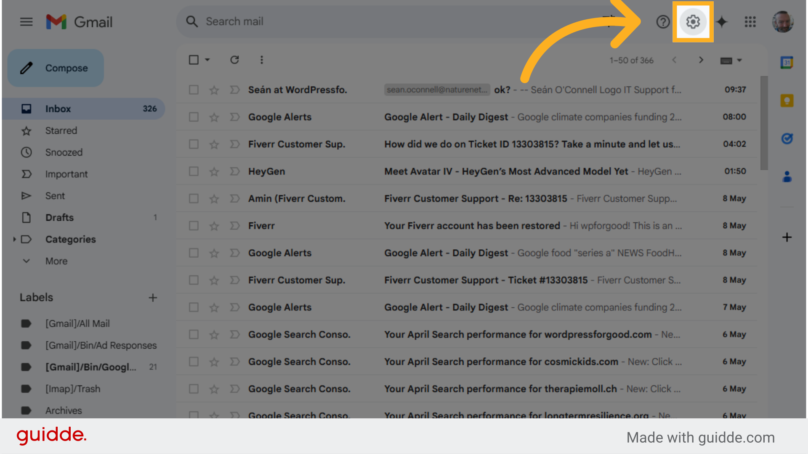
Task: Create a new label with plus button
Action: point(153,297)
